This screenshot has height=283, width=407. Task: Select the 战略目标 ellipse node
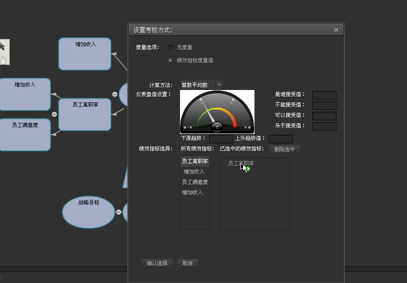coord(89,212)
